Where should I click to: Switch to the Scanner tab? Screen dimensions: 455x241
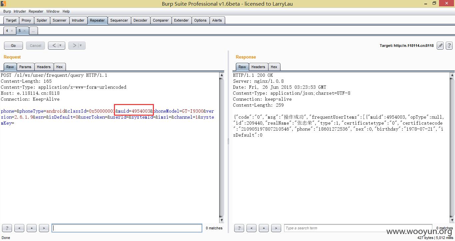[x=60, y=20]
